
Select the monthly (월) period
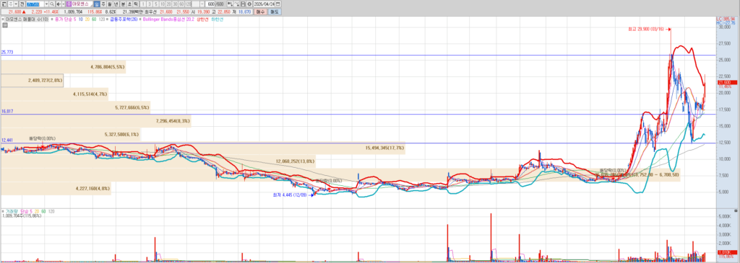click(110, 4)
